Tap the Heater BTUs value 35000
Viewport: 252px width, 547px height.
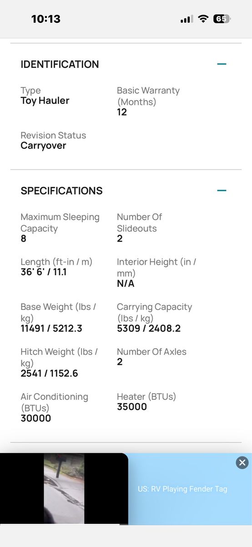(x=132, y=407)
